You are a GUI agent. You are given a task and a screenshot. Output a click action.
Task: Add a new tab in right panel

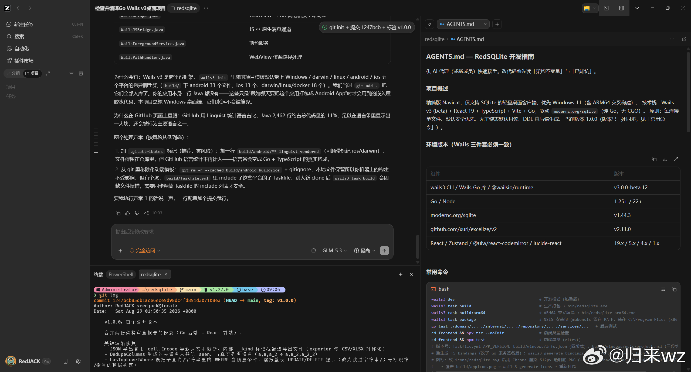[x=497, y=24]
